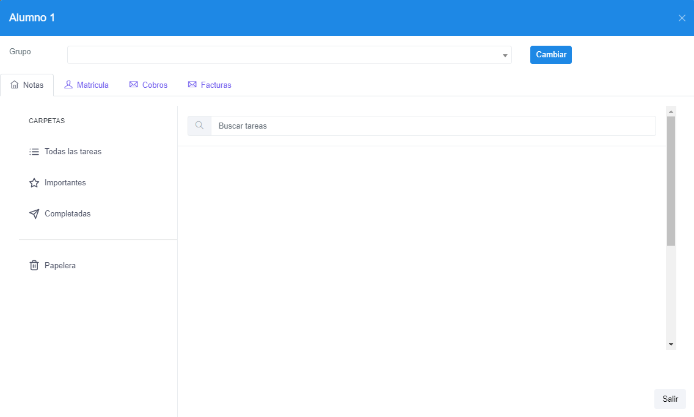Focus the Buscar tareas search field
Viewport: 694px width, 417px height.
click(433, 126)
